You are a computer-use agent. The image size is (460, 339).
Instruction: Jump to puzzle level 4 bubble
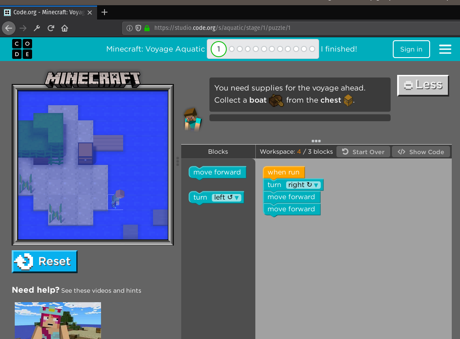point(248,49)
